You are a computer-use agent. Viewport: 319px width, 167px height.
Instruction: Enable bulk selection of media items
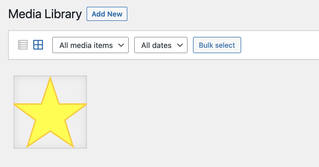tap(217, 45)
